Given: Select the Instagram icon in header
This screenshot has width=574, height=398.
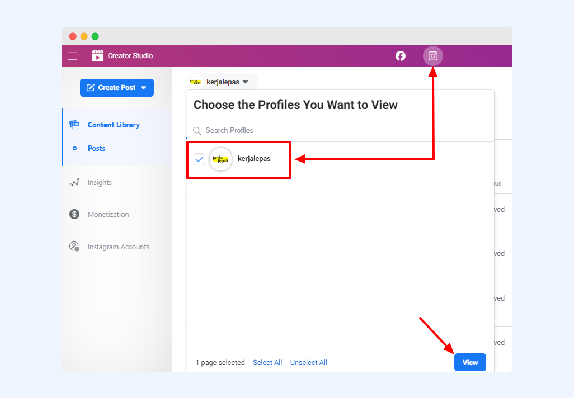Looking at the screenshot, I should 432,56.
